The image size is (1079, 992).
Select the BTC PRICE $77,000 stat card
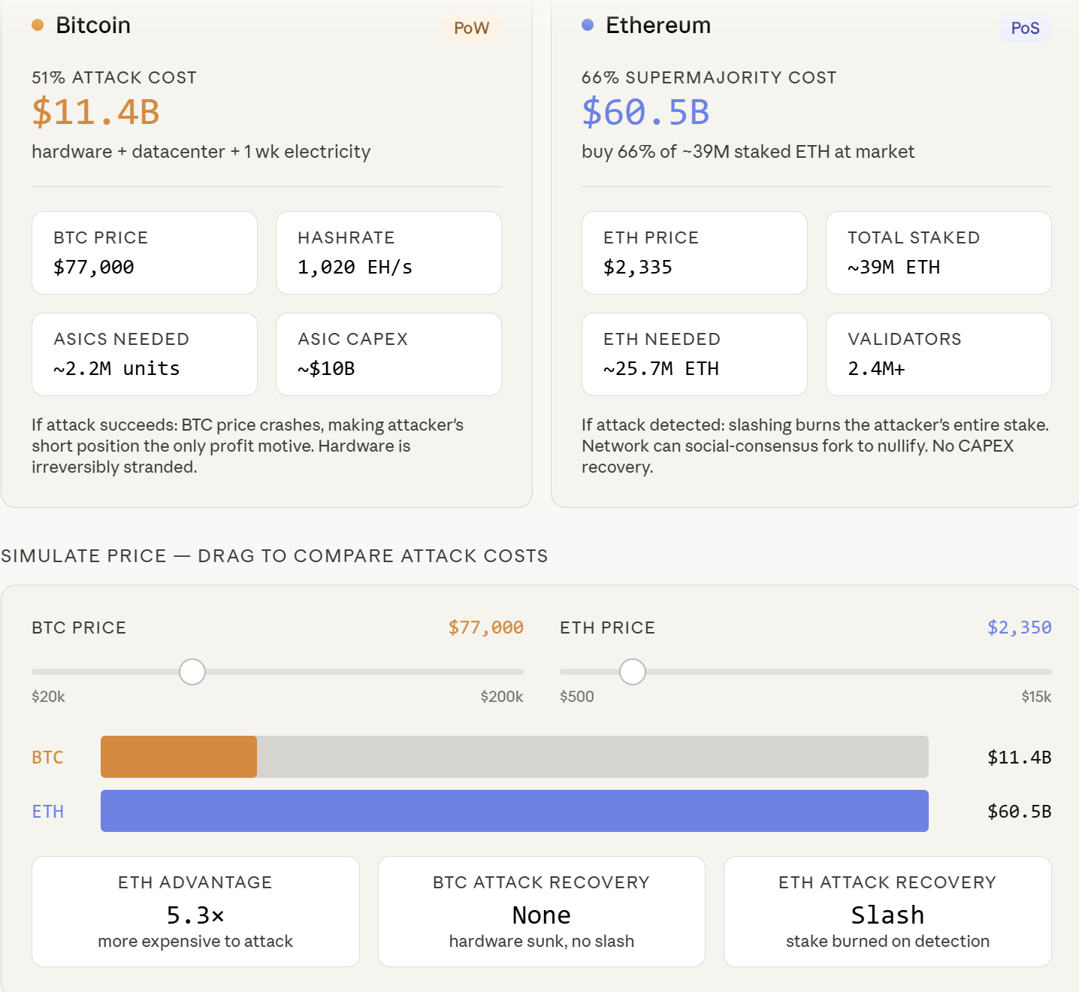coord(144,253)
